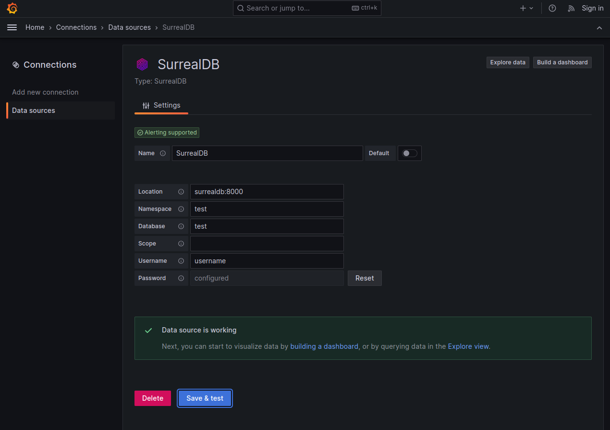The image size is (610, 430).
Task: Delete the data source
Action: 153,398
